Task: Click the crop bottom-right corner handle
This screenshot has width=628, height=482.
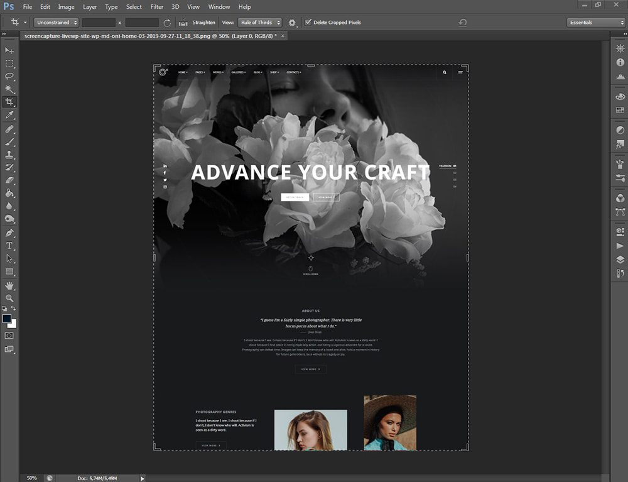Action: [x=466, y=447]
